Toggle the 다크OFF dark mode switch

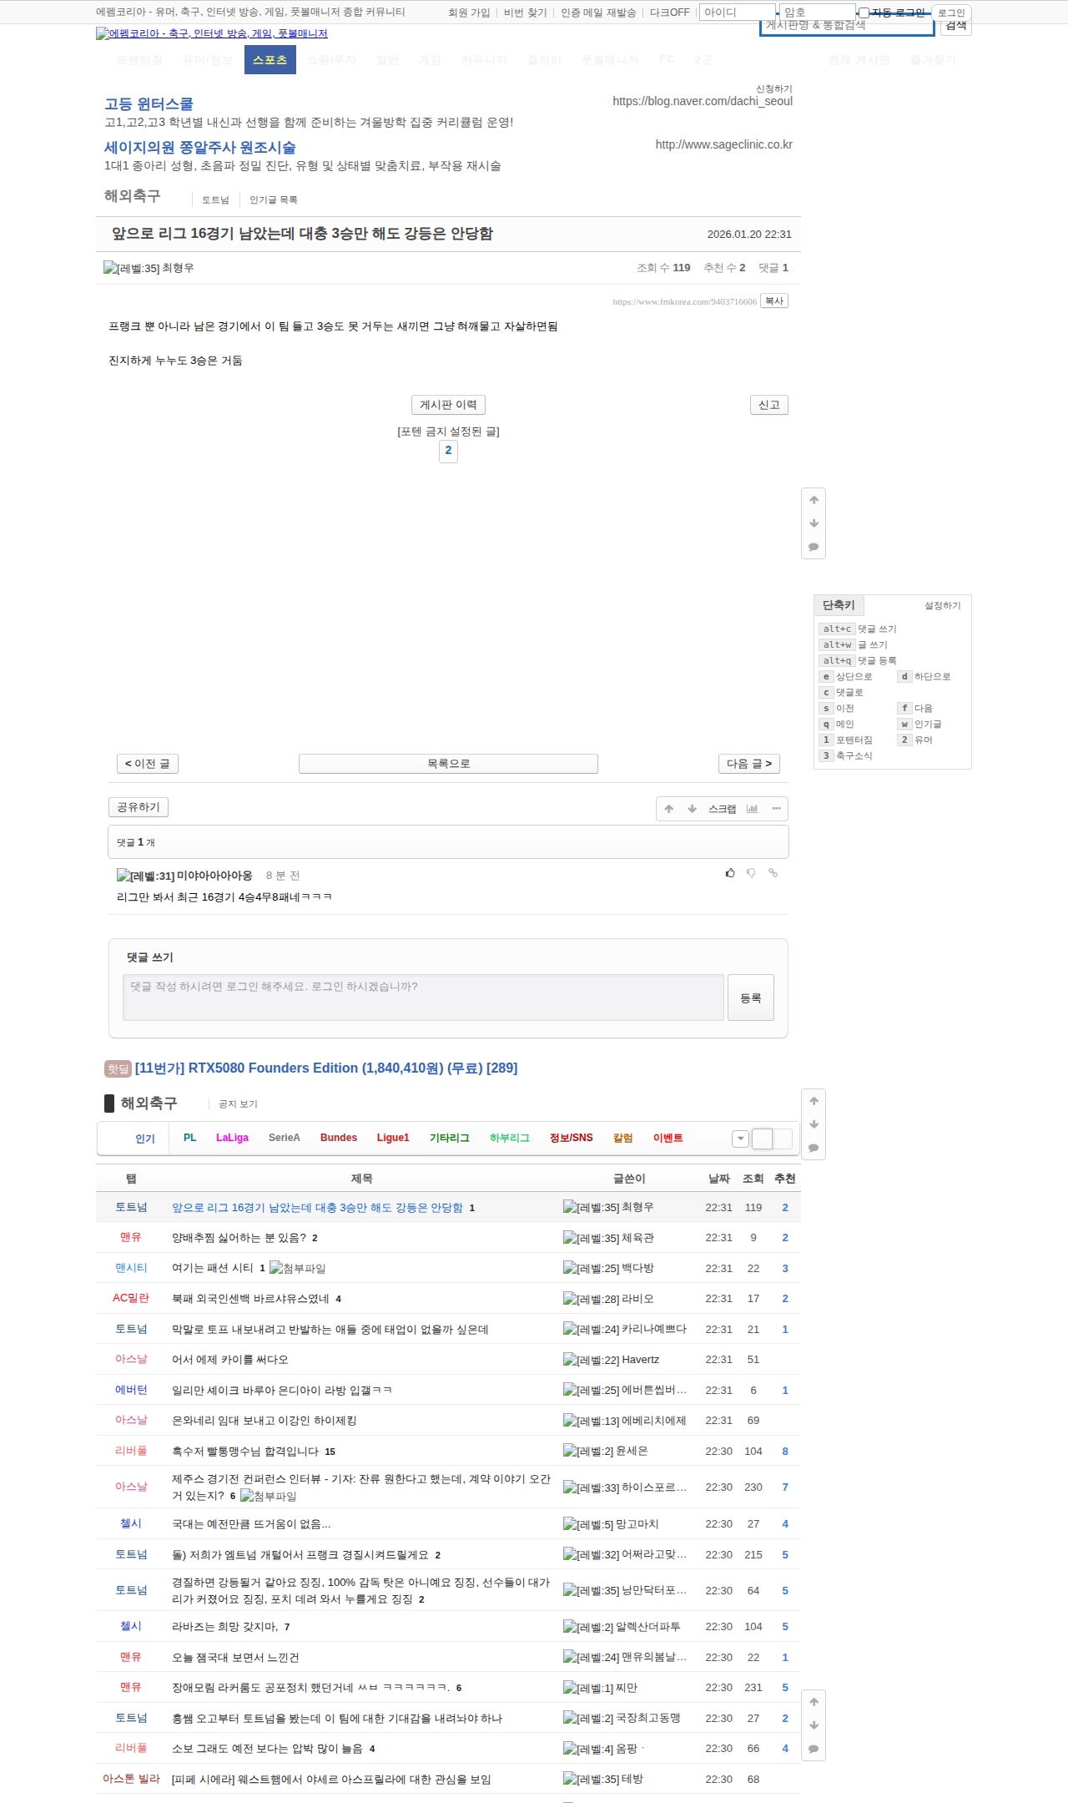click(x=670, y=13)
